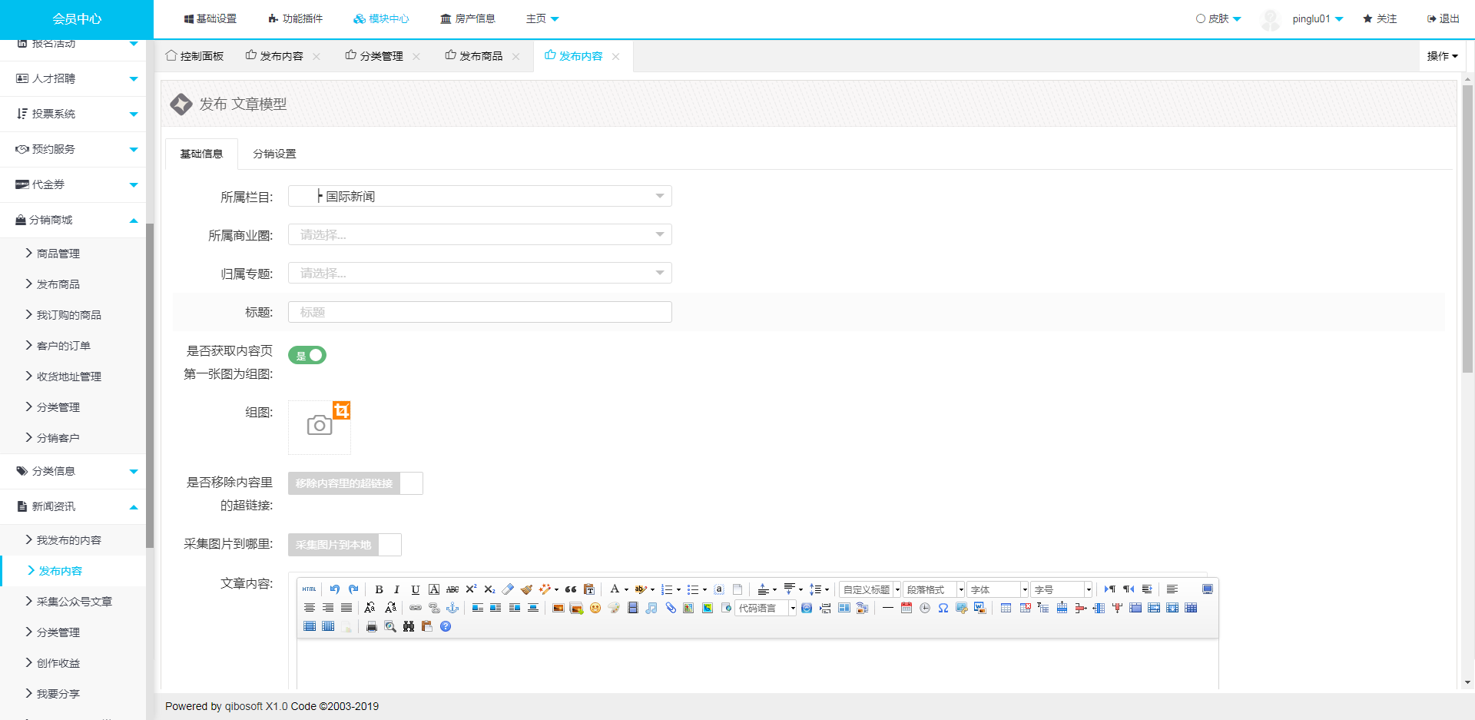Toggle the remove hyperlinks in content switch
Viewport: 1475px width, 720px height.
(355, 483)
